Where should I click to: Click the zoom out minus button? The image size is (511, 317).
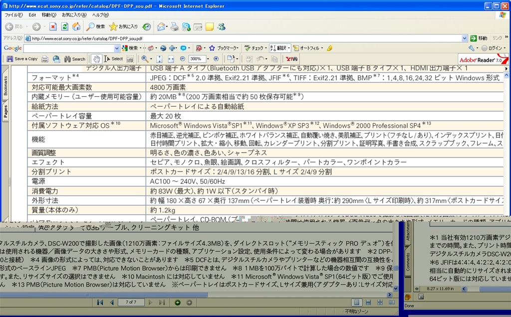click(x=183, y=59)
